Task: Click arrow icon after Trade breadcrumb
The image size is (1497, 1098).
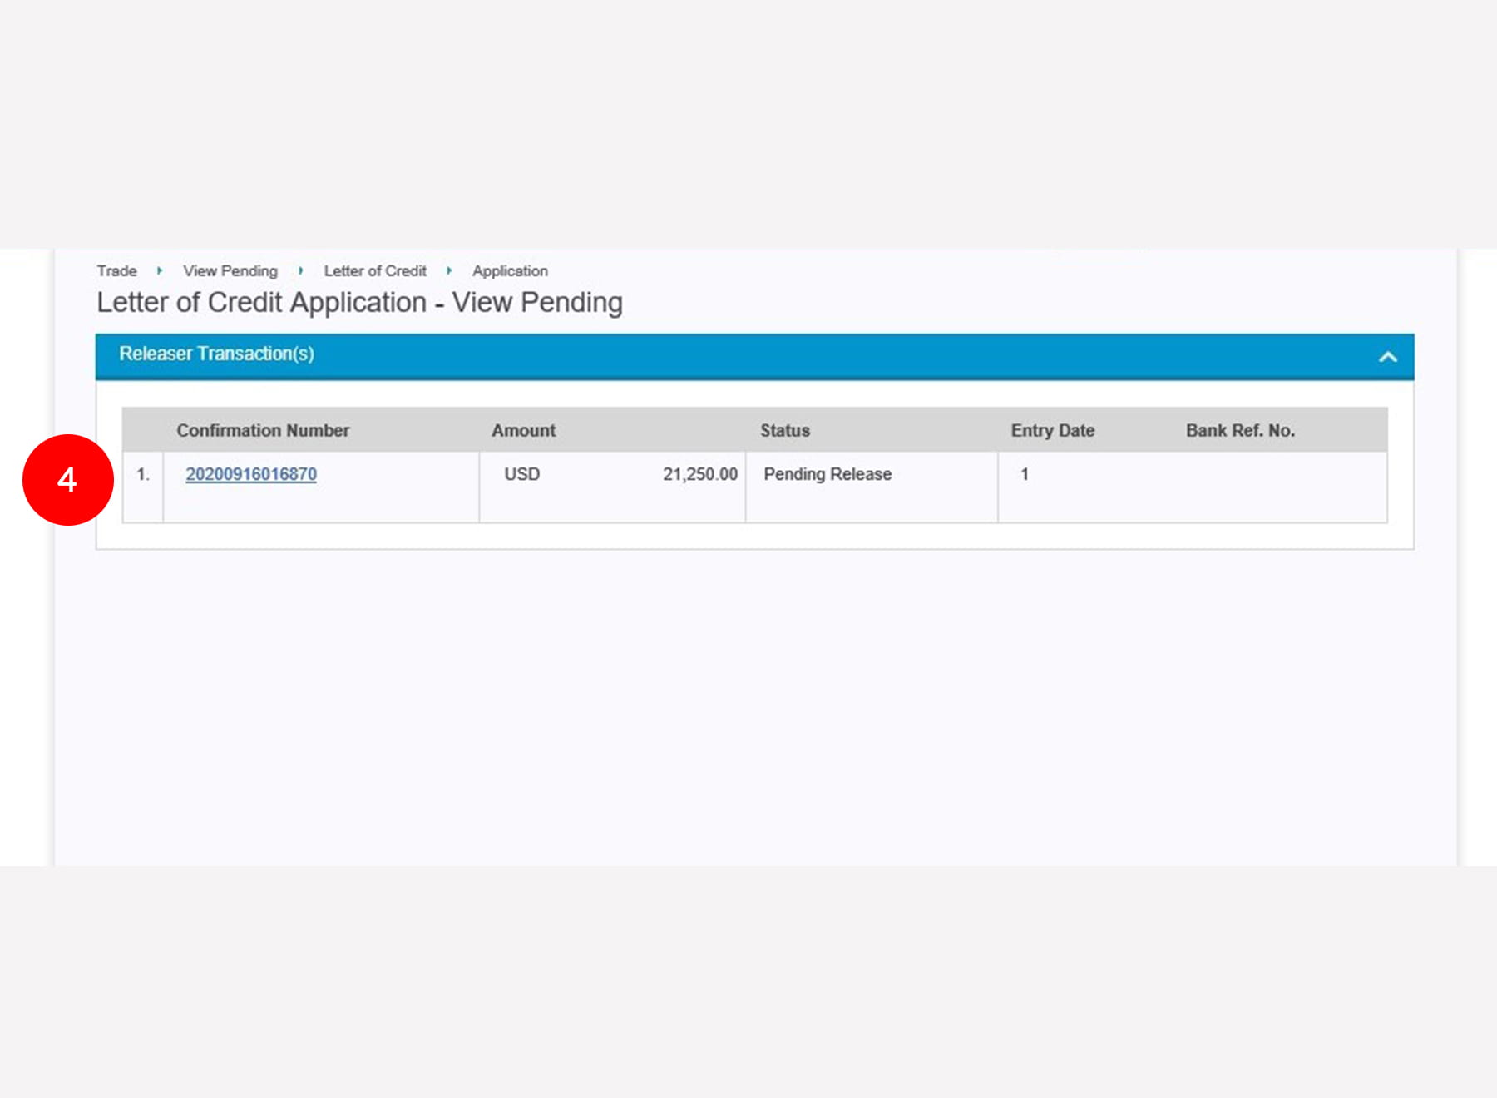Action: point(160,271)
